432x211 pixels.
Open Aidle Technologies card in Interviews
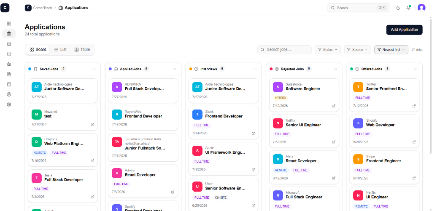coord(224,91)
